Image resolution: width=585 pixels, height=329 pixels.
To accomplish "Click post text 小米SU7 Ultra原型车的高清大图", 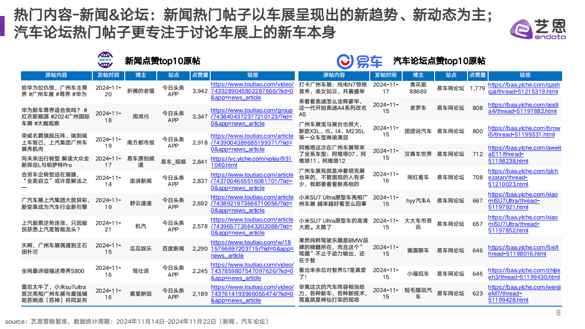I will pyautogui.click(x=333, y=224).
